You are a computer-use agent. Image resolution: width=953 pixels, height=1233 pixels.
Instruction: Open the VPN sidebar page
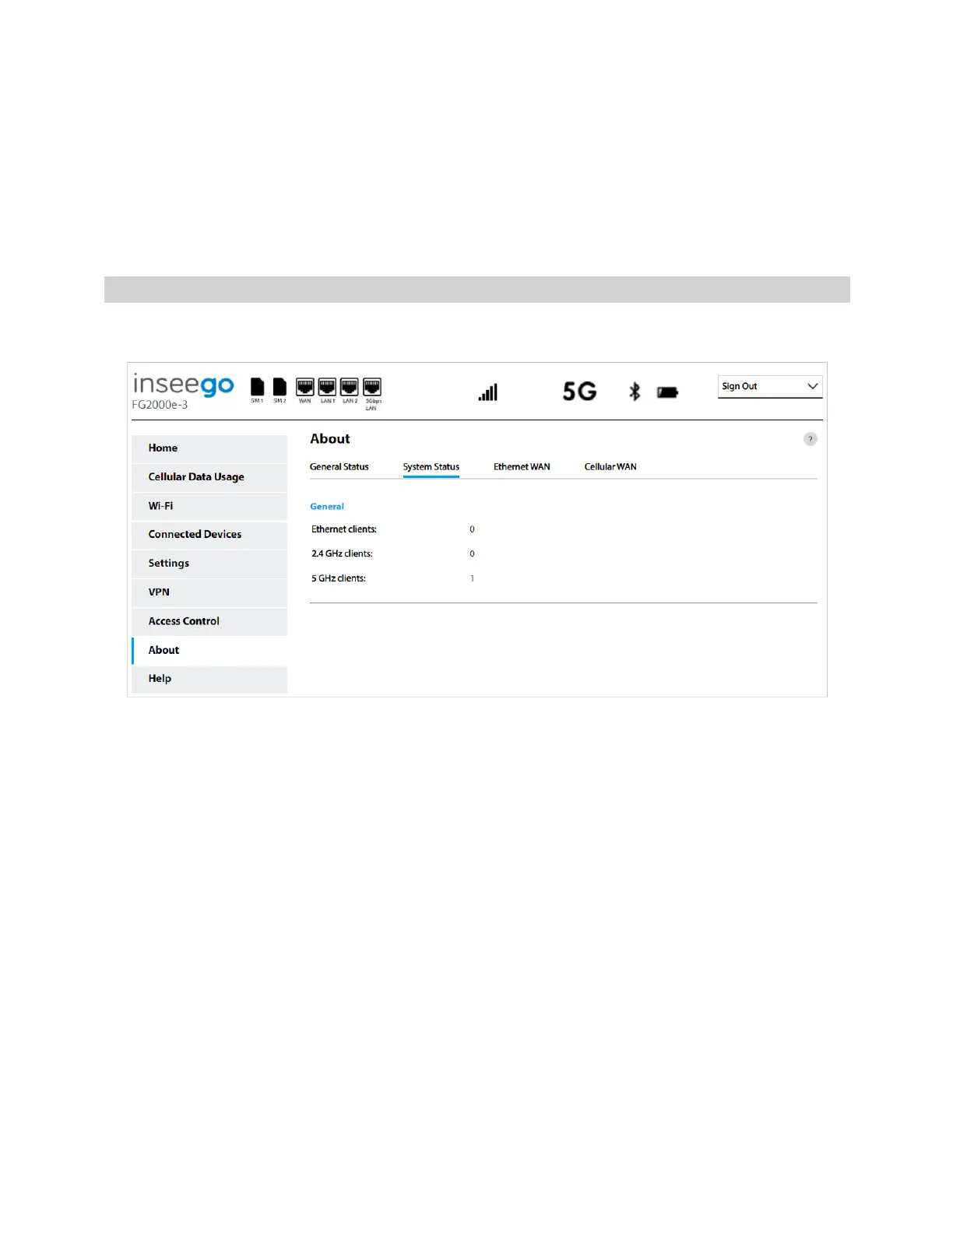coord(209,592)
